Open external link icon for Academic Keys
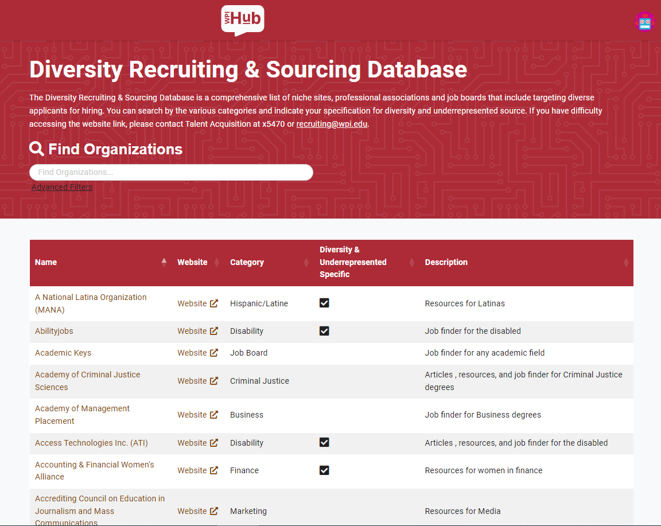The width and height of the screenshot is (661, 526). 214,353
